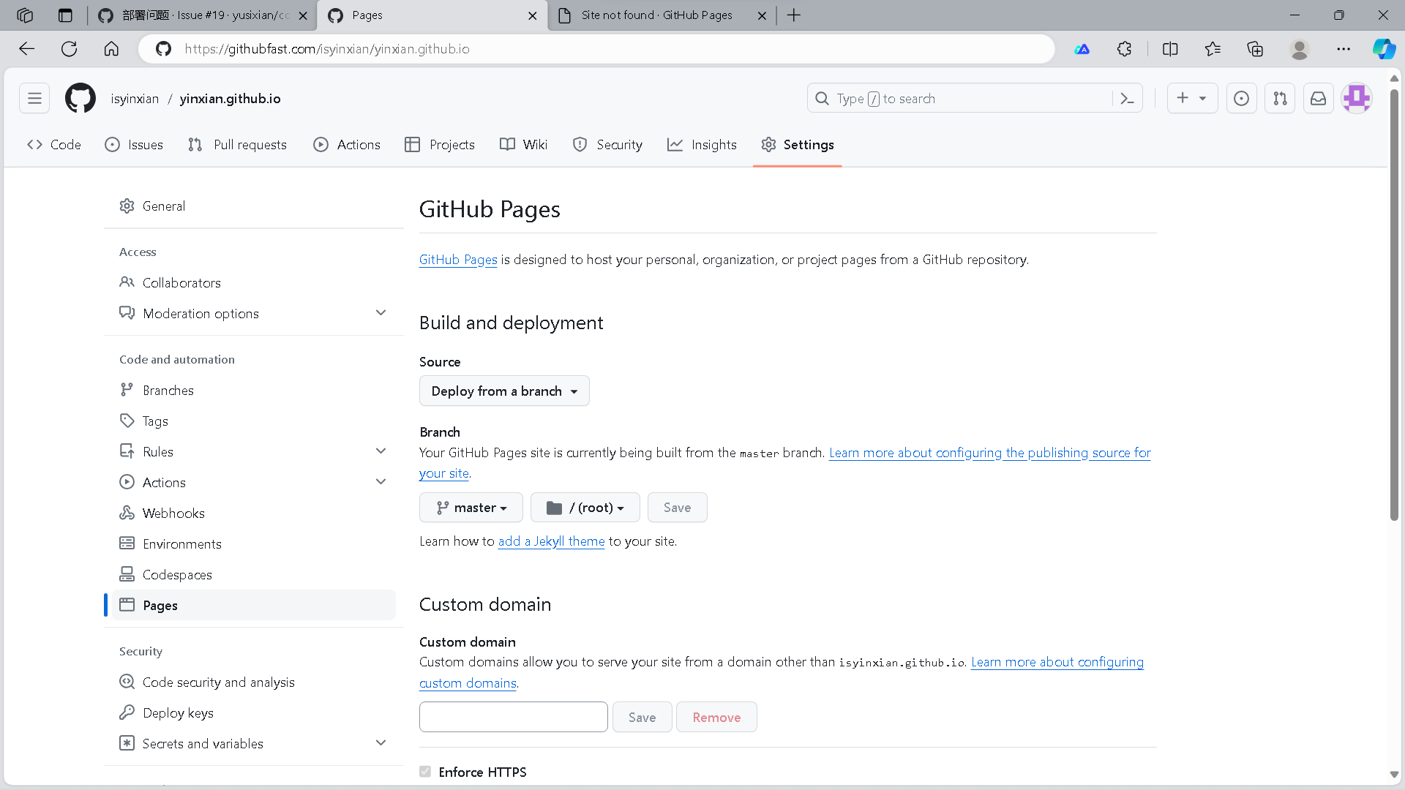Click Edge Copilot icon
Viewport: 1405px width, 790px height.
[1383, 49]
